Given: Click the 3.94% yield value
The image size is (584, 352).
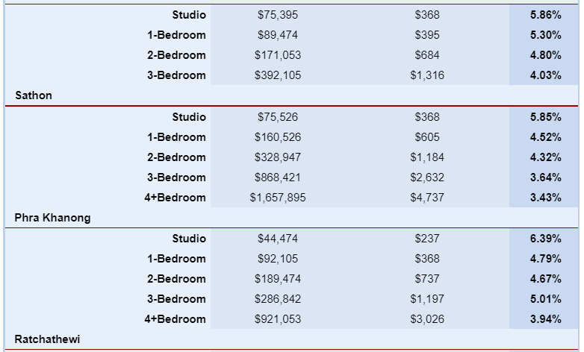Looking at the screenshot, I should point(546,319).
